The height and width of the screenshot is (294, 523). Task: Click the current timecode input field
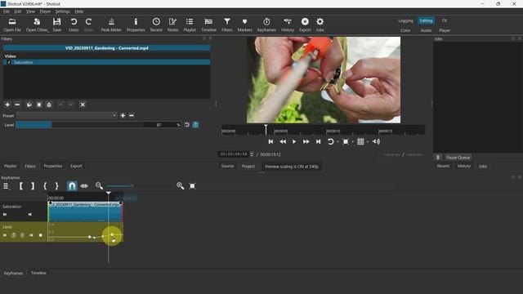(x=234, y=154)
